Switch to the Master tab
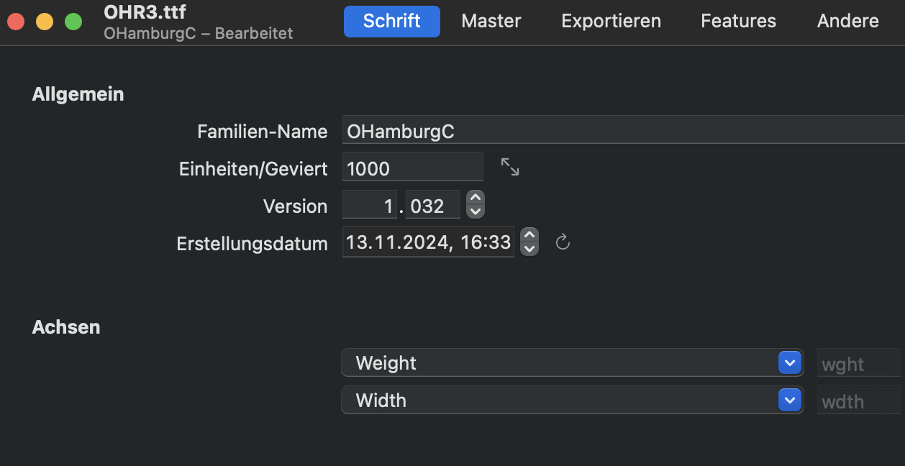905x466 pixels. (491, 21)
